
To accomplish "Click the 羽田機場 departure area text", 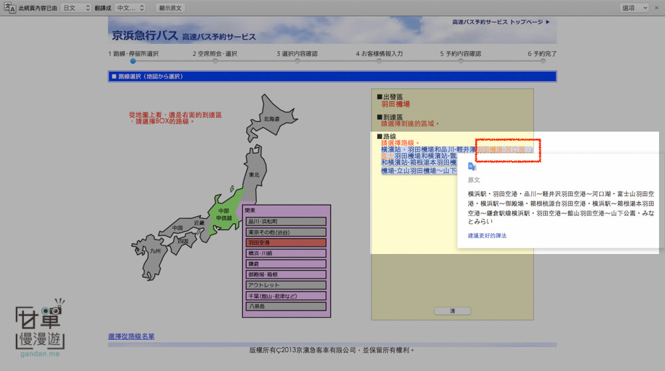I will tap(395, 104).
